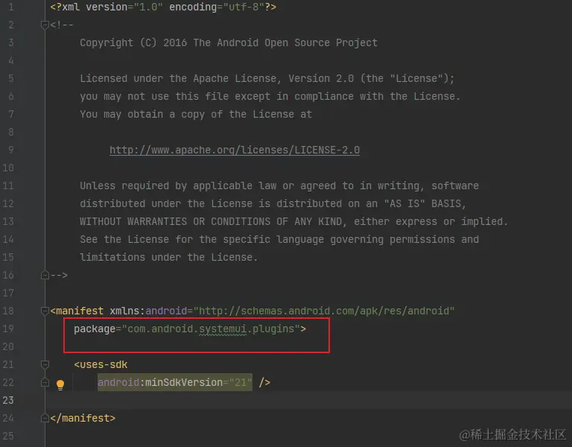Click the "You may obtain a copy" line
This screenshot has width=572, height=447.
(196, 114)
